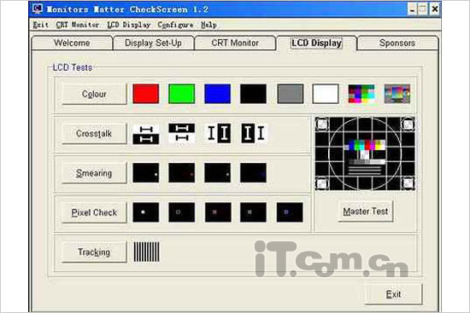
Task: Start first pixel check white dot icon
Action: point(146,212)
